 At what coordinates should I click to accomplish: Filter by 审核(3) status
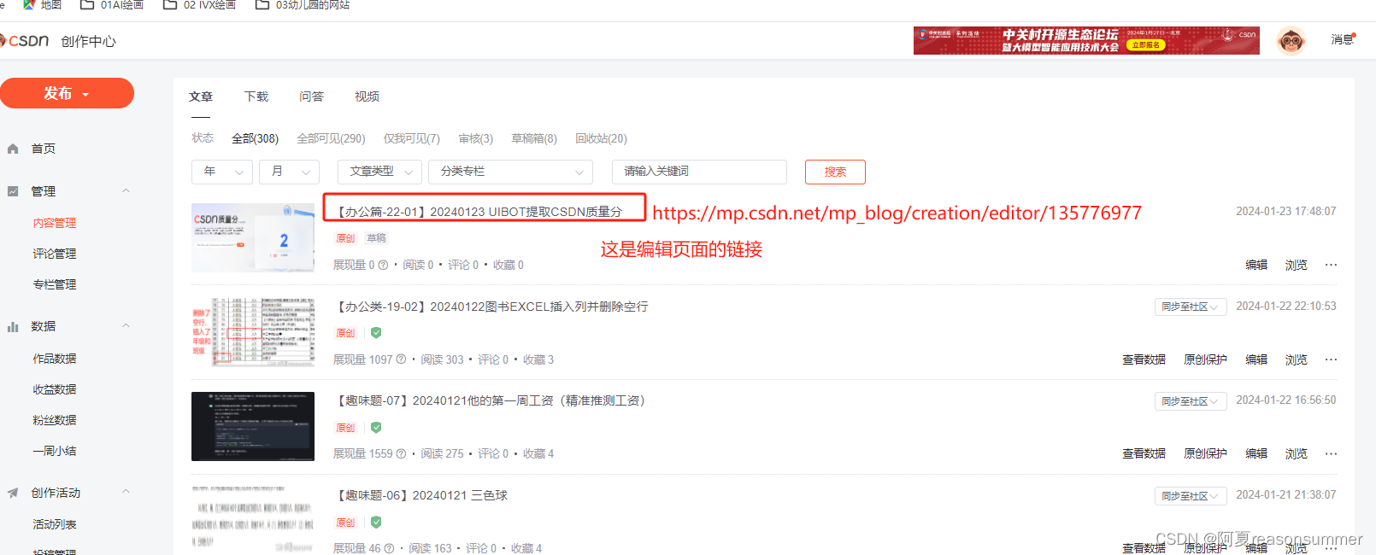coord(476,138)
